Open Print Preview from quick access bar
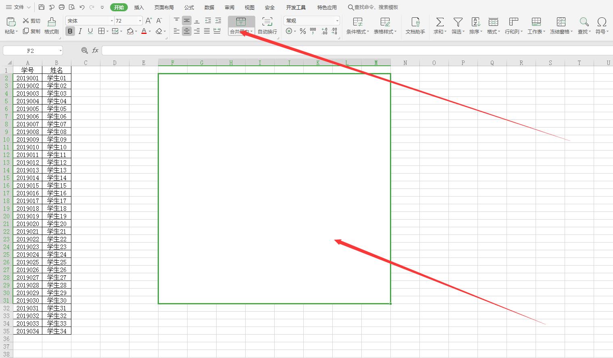The width and height of the screenshot is (613, 358). point(72,7)
